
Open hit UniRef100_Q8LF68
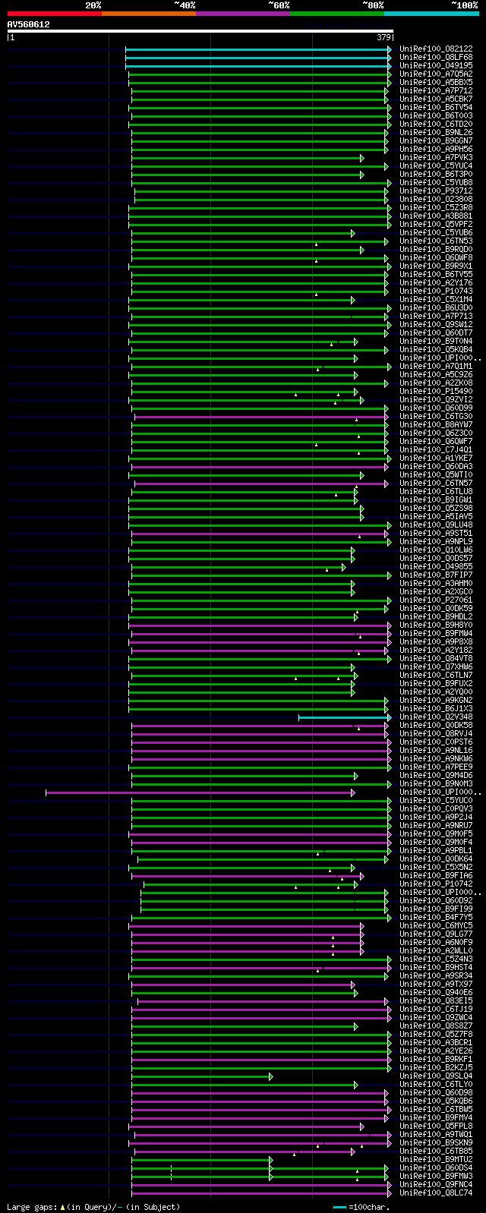click(x=436, y=57)
